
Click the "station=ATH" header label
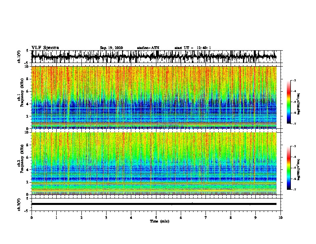[x=148, y=48]
